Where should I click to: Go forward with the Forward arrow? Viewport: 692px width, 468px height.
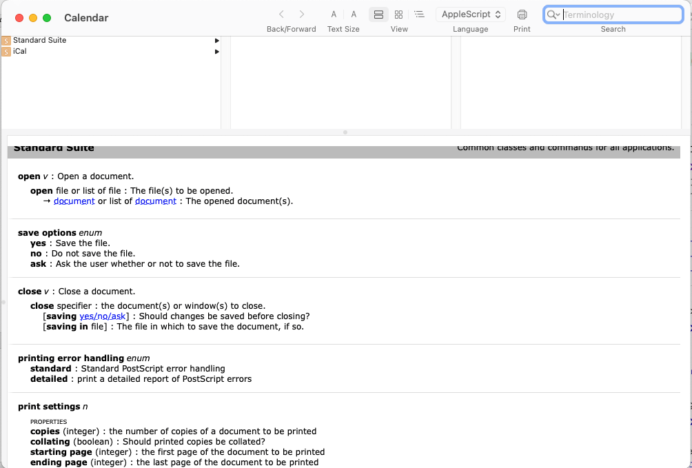[301, 14]
